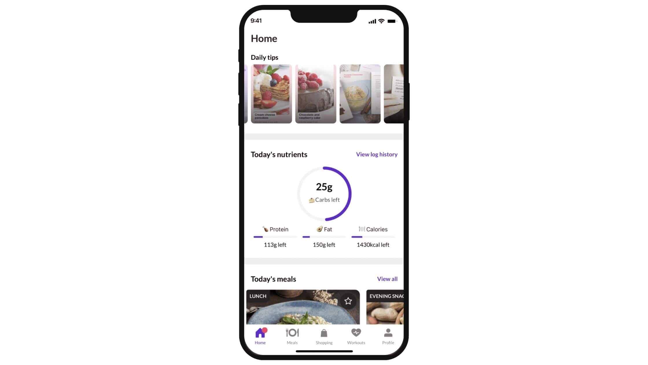The image size is (648, 365).
Task: Open the Meals tab
Action: (292, 336)
